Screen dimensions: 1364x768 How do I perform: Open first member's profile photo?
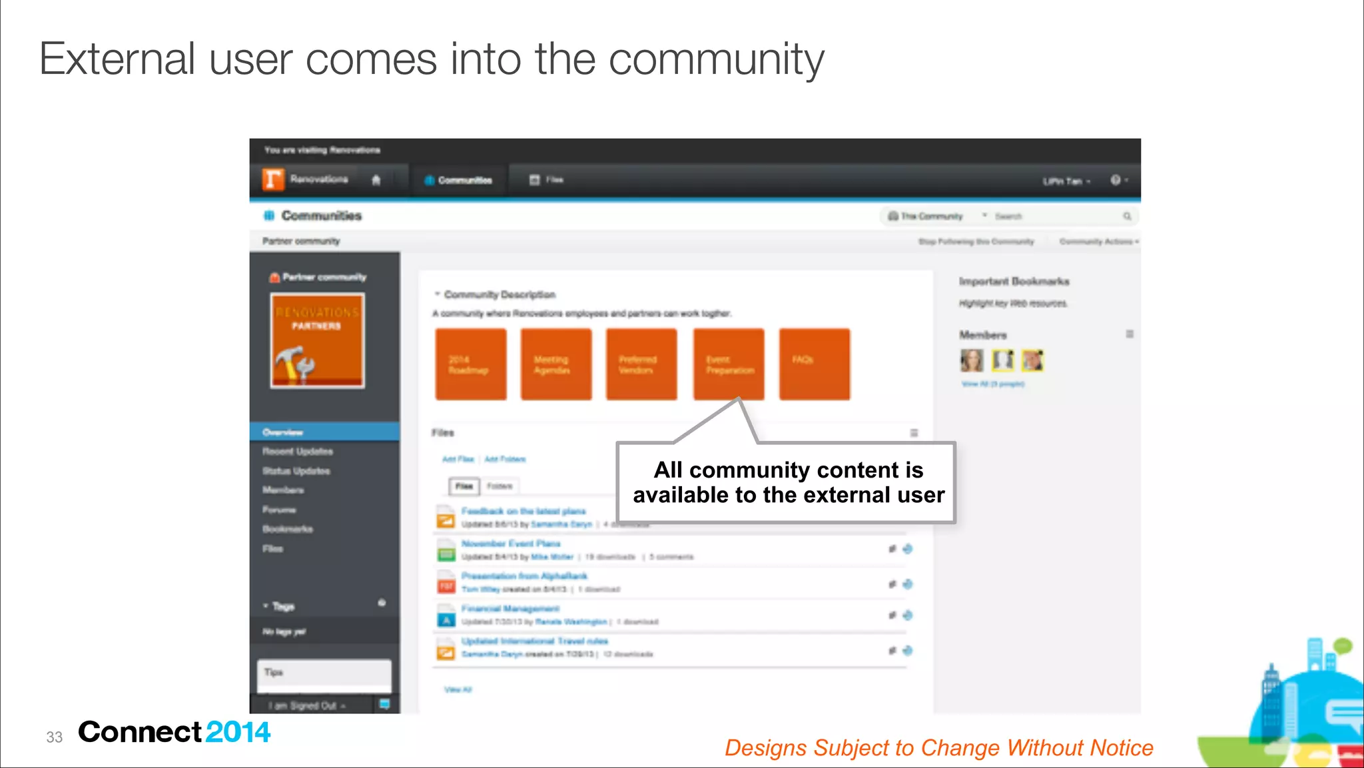click(x=972, y=360)
